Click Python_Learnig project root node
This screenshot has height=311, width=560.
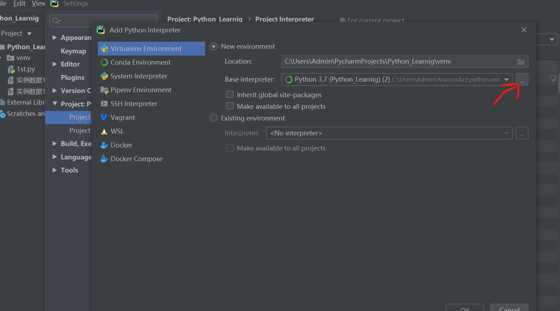(x=23, y=47)
